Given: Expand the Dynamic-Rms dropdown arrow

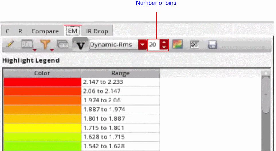Looking at the screenshot, I should 142,45.
